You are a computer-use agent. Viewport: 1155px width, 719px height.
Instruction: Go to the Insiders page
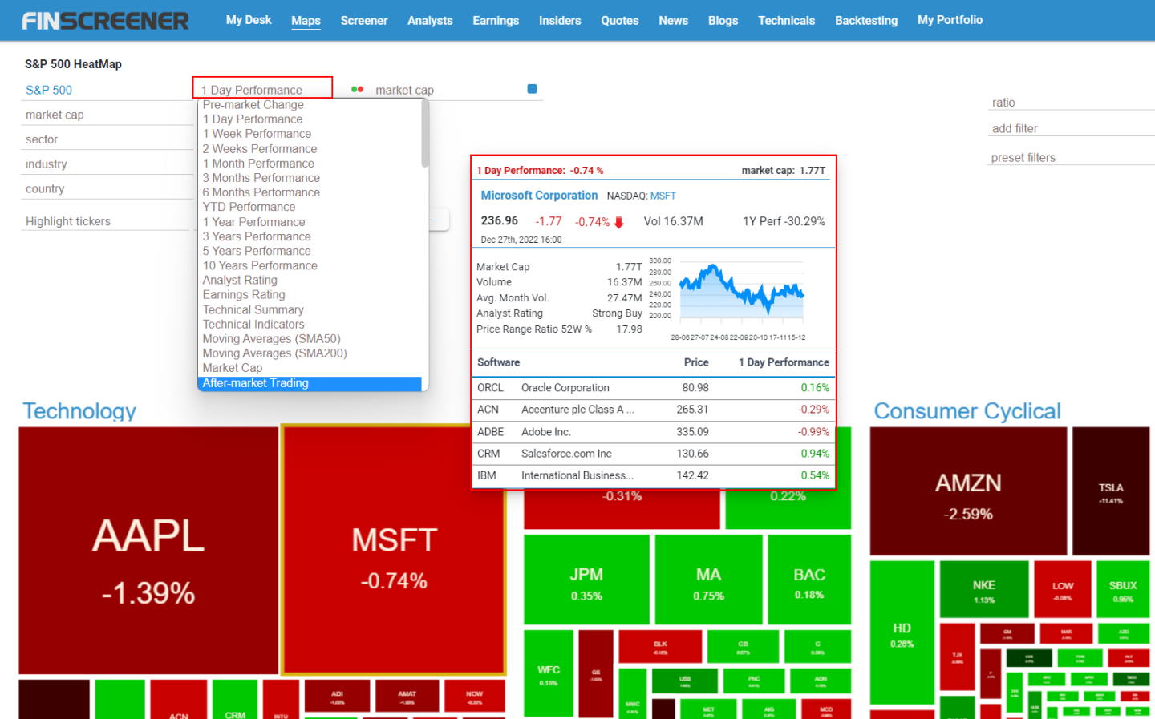[560, 21]
